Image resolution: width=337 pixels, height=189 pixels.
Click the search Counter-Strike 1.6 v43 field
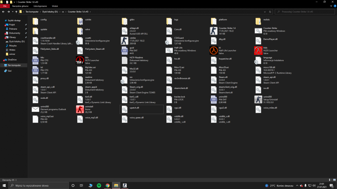305,11
